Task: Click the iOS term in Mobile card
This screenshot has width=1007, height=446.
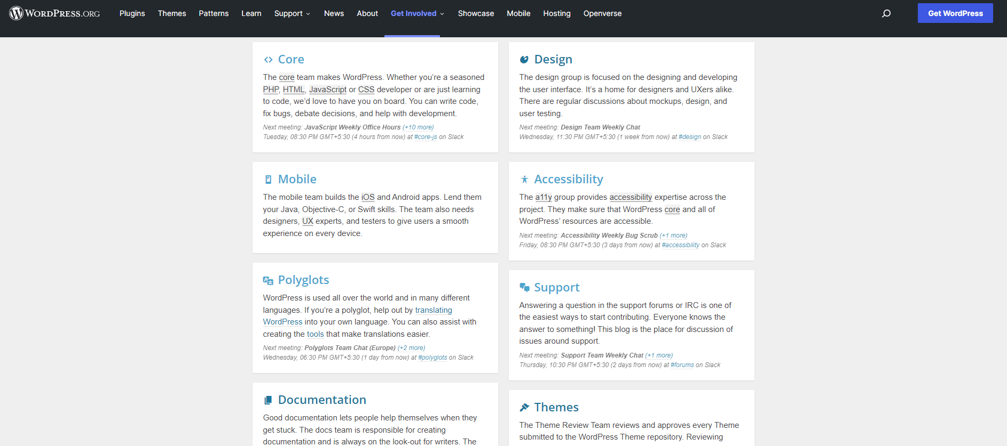Action: (368, 197)
